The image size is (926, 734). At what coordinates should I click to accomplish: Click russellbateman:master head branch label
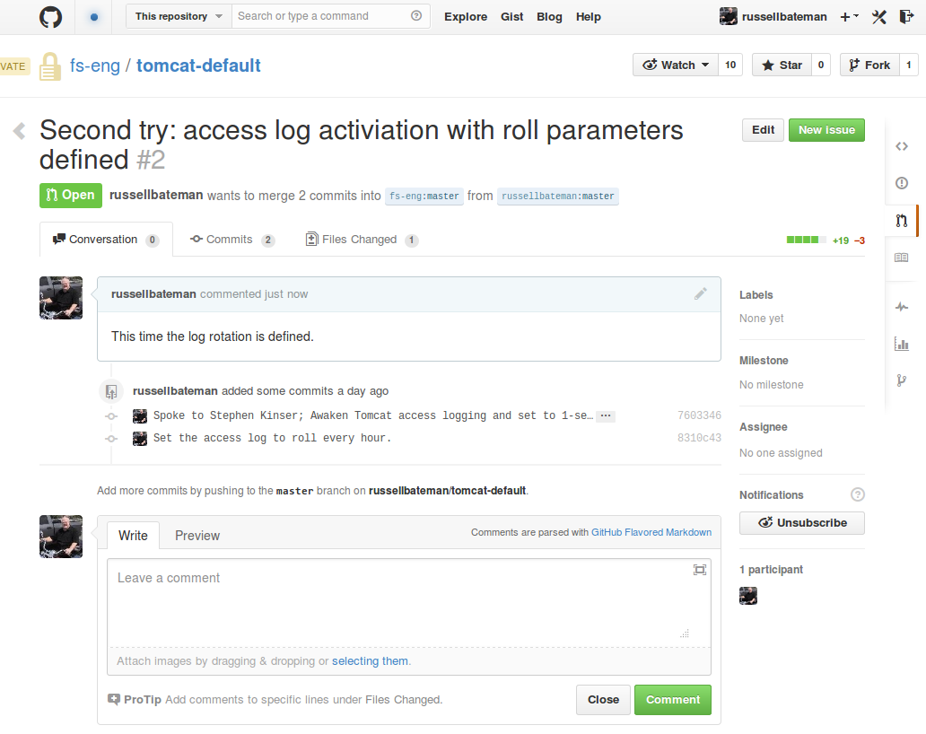tap(558, 196)
